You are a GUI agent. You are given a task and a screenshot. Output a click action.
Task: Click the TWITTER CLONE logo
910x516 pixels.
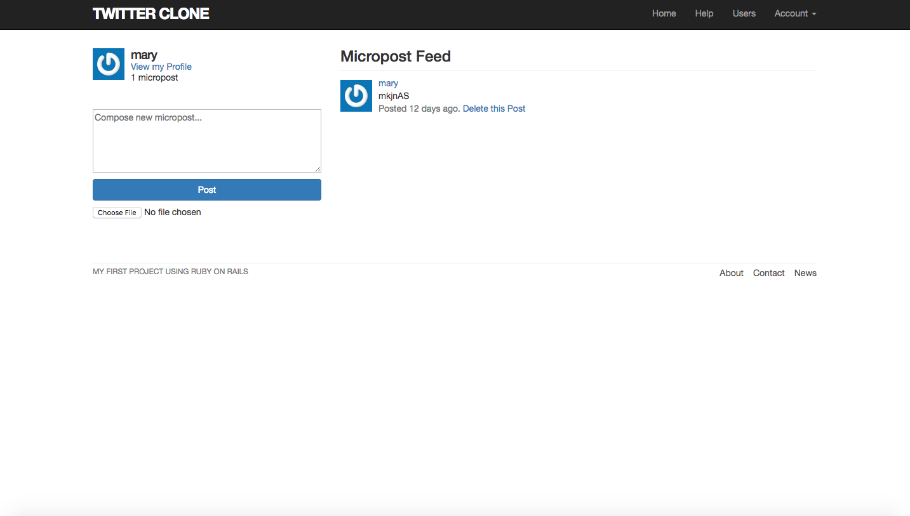pos(151,14)
